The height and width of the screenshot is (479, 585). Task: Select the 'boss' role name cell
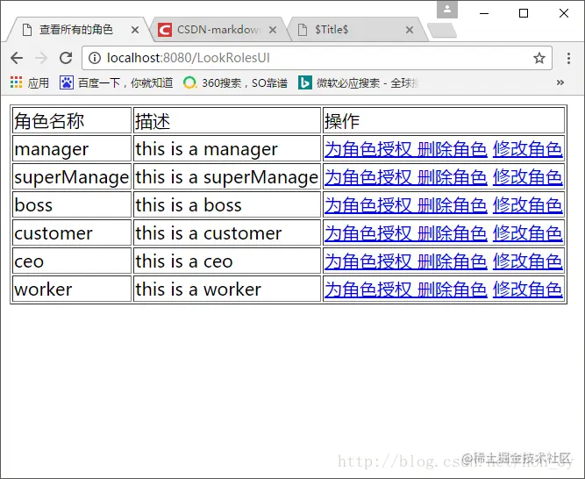coord(72,204)
